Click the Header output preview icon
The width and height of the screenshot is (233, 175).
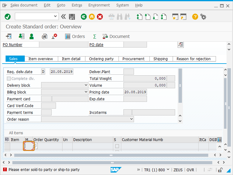coord(22,36)
